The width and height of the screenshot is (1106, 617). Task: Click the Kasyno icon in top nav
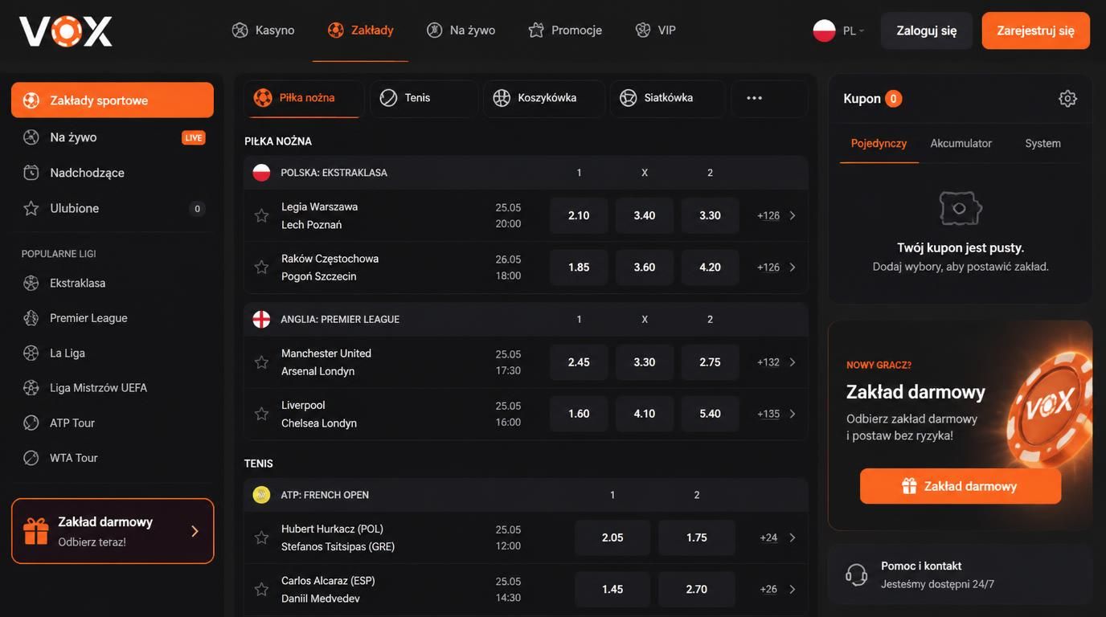click(x=240, y=31)
